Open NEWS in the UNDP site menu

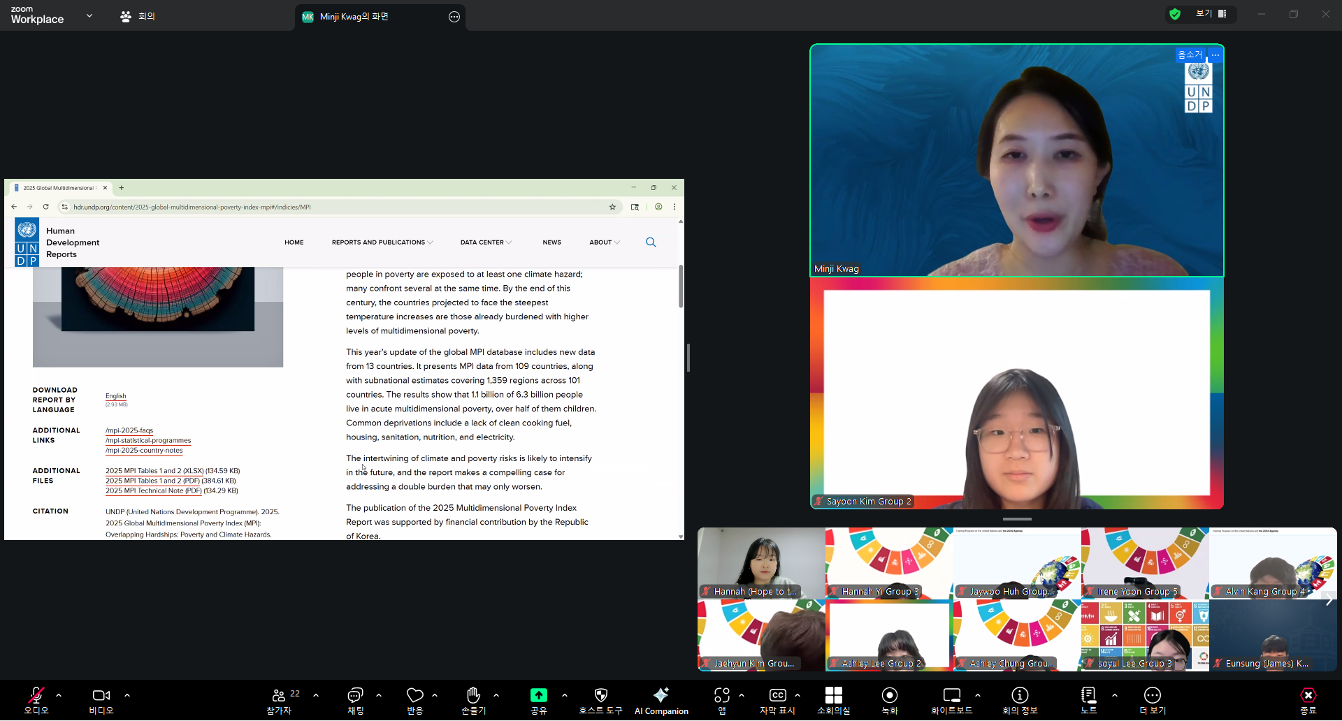[552, 242]
